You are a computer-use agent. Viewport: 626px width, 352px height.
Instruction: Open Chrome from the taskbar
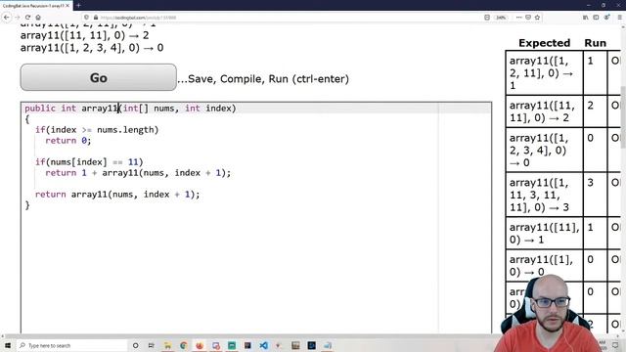tap(184, 345)
